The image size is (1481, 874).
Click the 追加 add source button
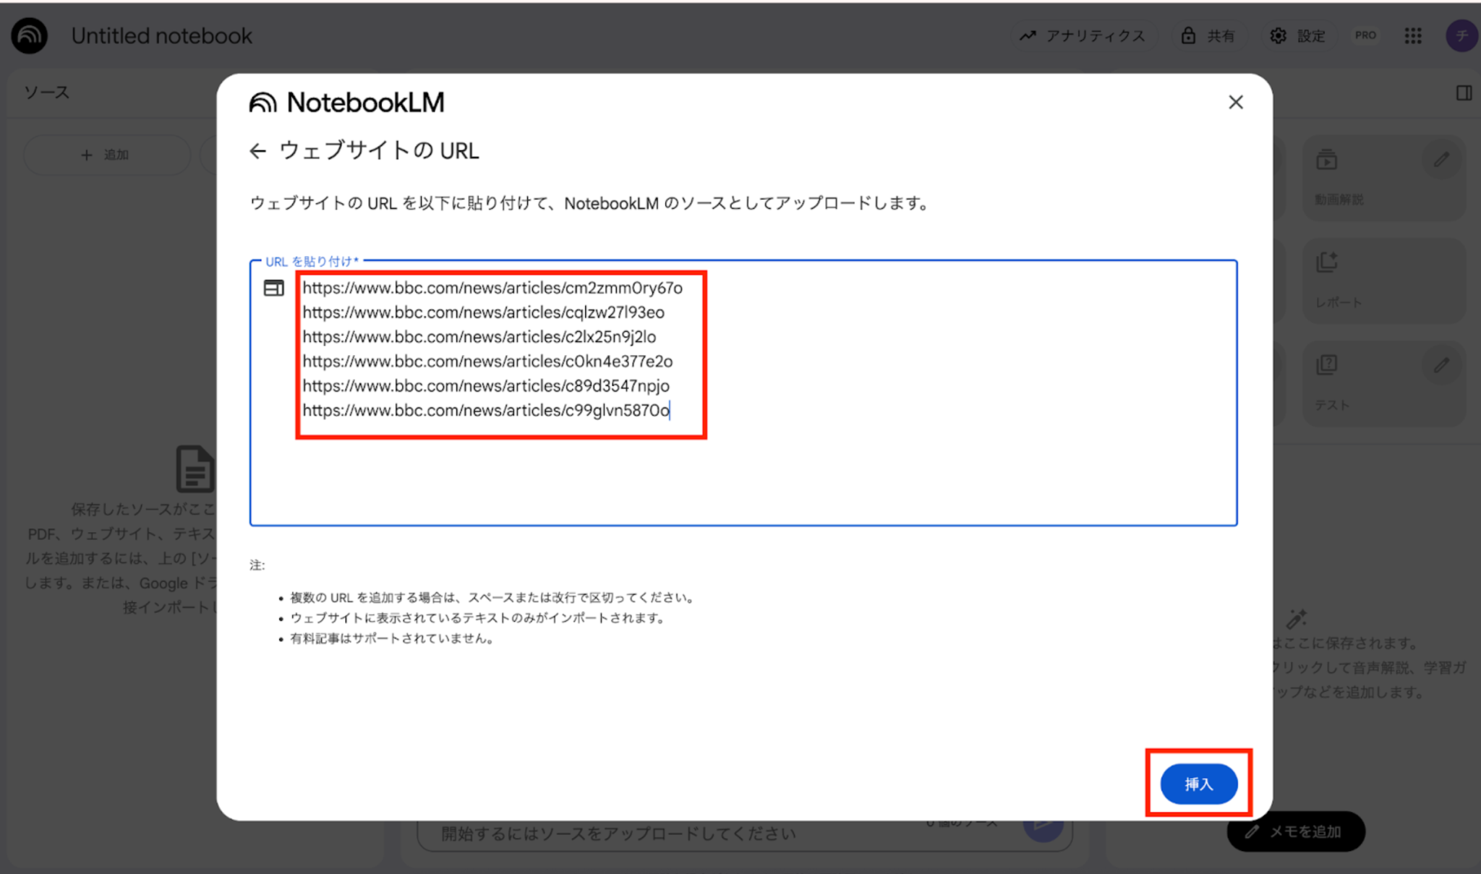click(x=106, y=155)
